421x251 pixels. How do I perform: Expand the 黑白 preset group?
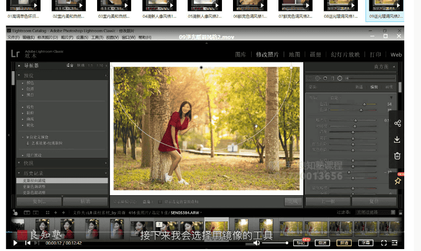click(x=23, y=95)
